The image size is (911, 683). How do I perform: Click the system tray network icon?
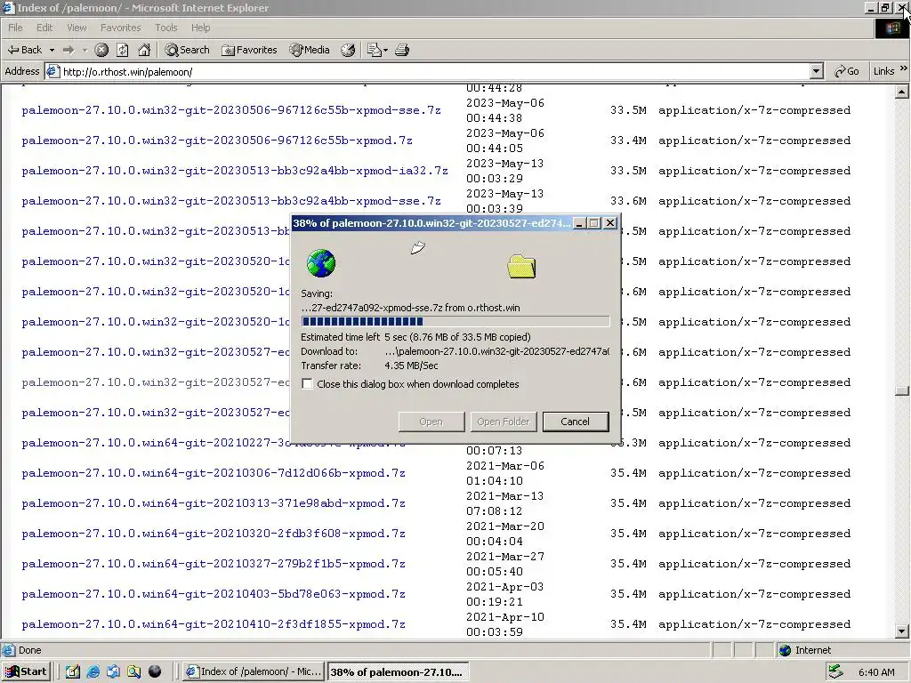pos(836,672)
